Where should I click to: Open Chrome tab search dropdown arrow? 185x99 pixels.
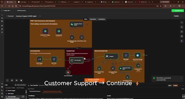(2, 2)
